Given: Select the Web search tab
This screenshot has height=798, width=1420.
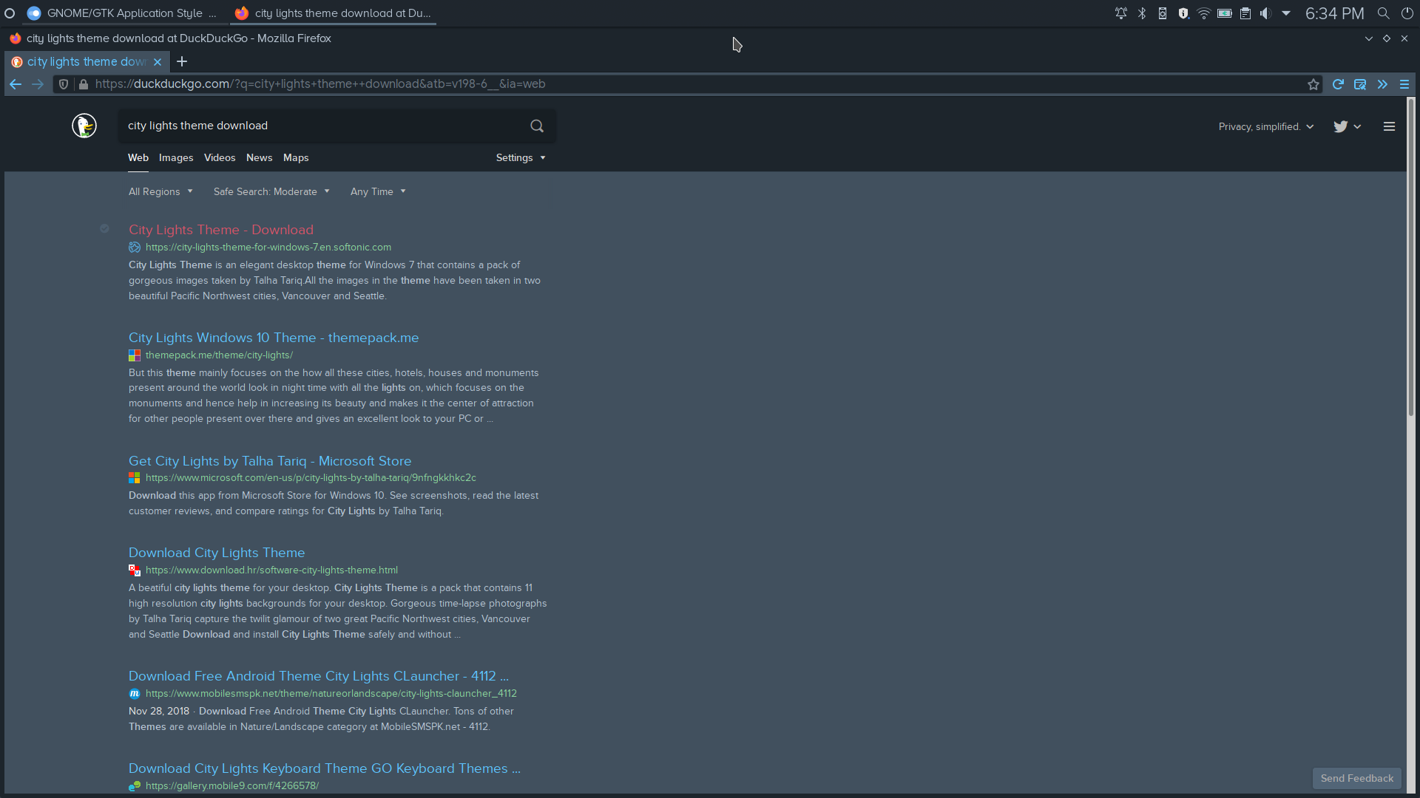Looking at the screenshot, I should click(x=138, y=158).
